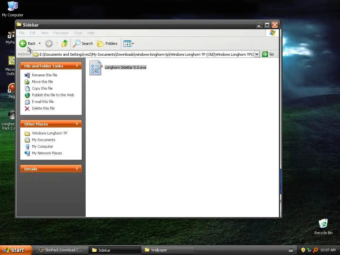Image resolution: width=340 pixels, height=255 pixels.
Task: Select Longhorn SideBar 5.0.exe file icon
Action: pyautogui.click(x=96, y=68)
